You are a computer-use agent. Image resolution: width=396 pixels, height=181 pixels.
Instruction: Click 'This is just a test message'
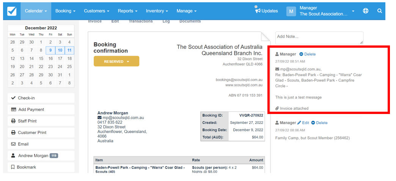pyautogui.click(x=299, y=97)
